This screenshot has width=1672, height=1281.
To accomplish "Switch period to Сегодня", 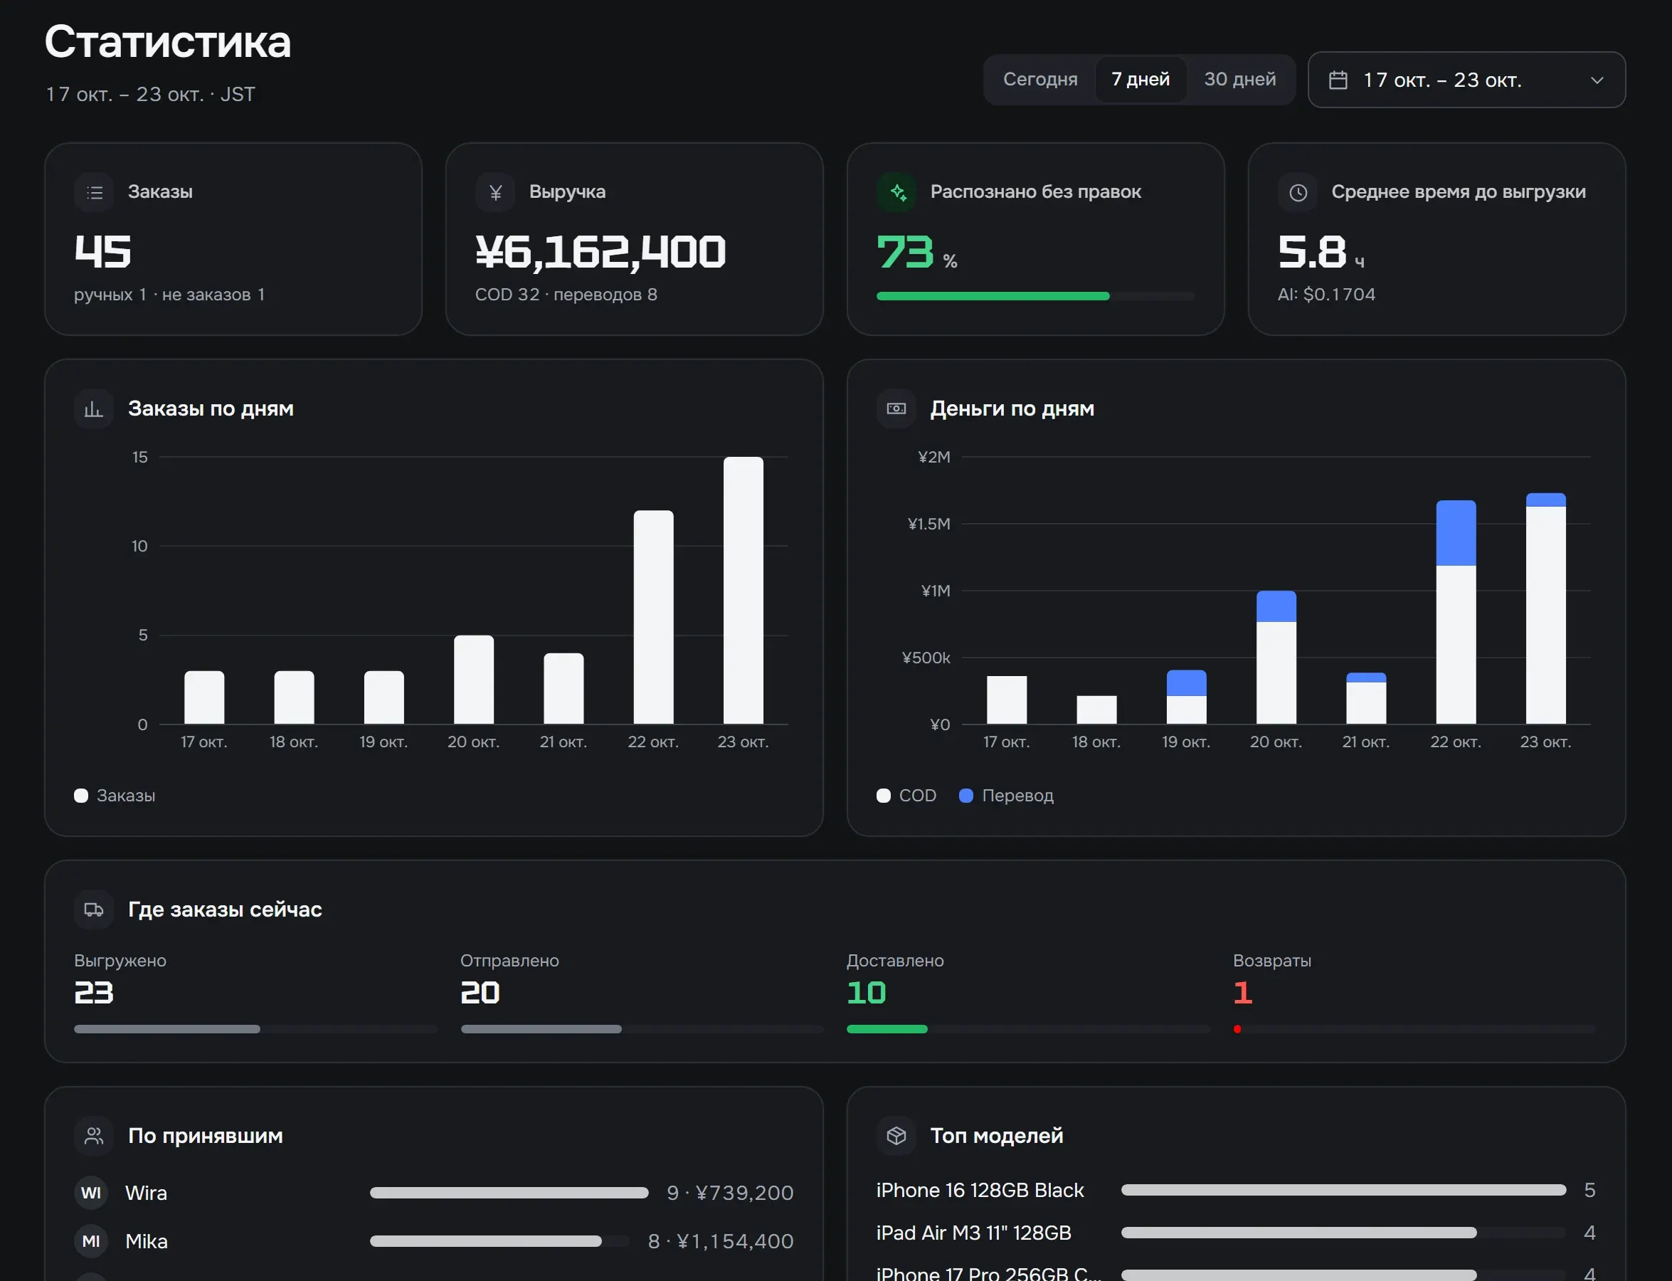I will pyautogui.click(x=1040, y=79).
